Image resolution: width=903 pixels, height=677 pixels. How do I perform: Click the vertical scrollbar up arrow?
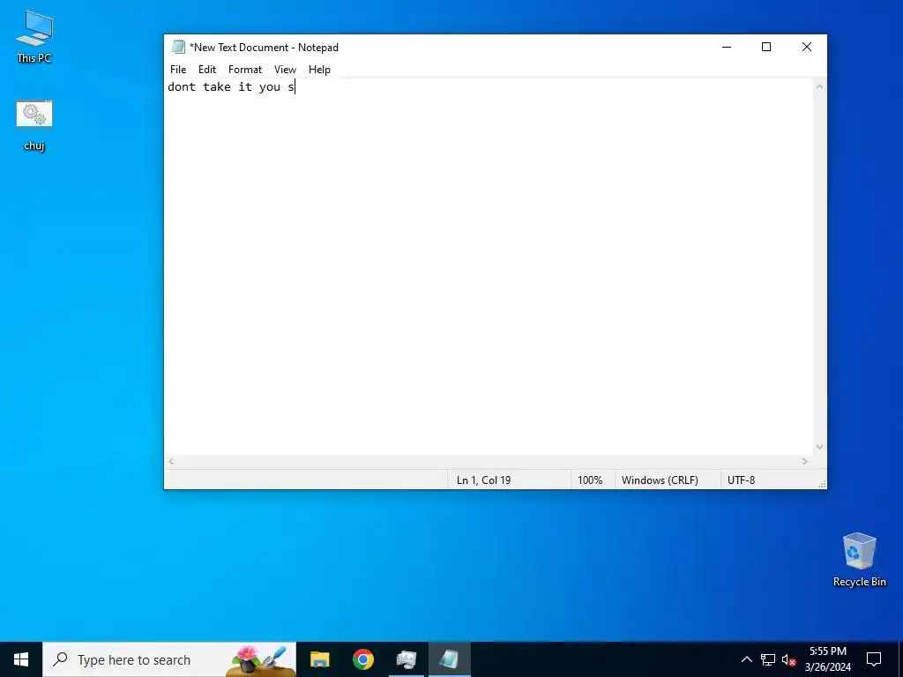[819, 87]
